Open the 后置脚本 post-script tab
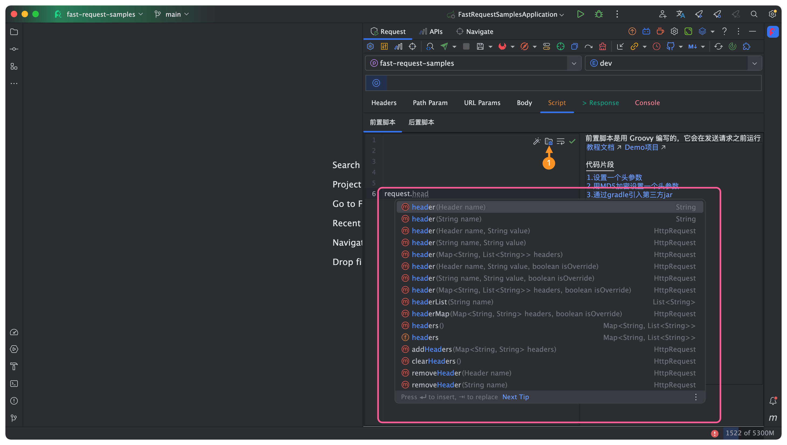Image resolution: width=787 pixels, height=445 pixels. [x=421, y=122]
